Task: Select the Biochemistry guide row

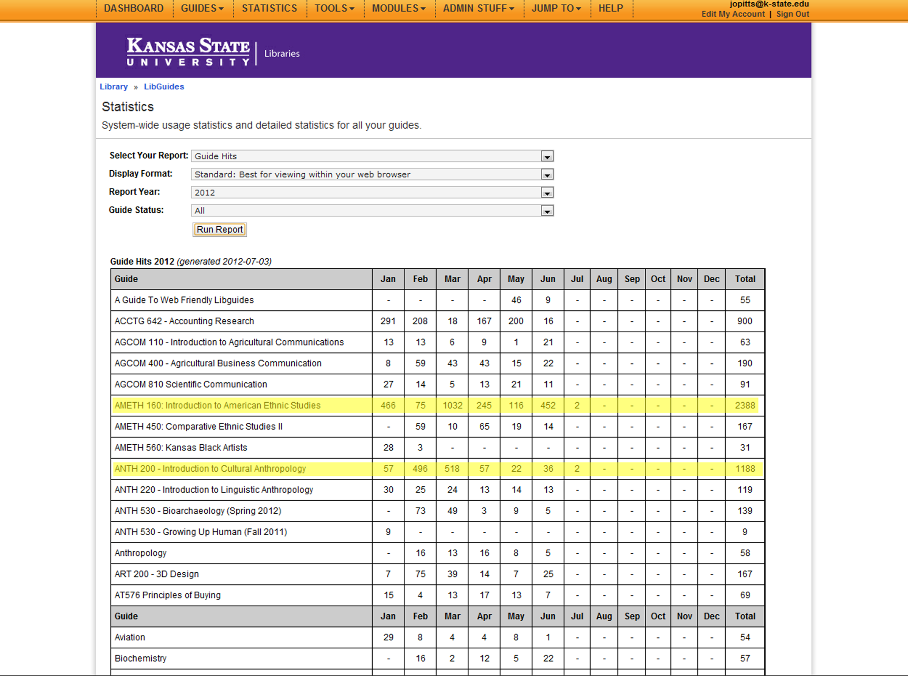Action: pyautogui.click(x=438, y=659)
